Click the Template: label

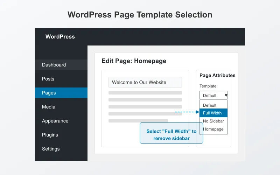coord(208,86)
